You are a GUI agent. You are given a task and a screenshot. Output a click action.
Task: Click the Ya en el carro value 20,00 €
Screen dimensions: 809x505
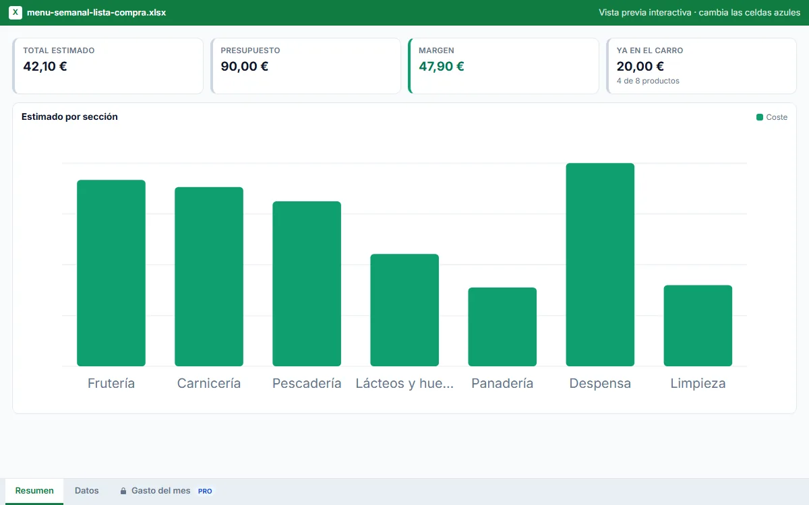click(x=640, y=66)
